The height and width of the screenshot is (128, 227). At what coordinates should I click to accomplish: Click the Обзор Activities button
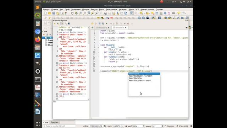point(38,2)
